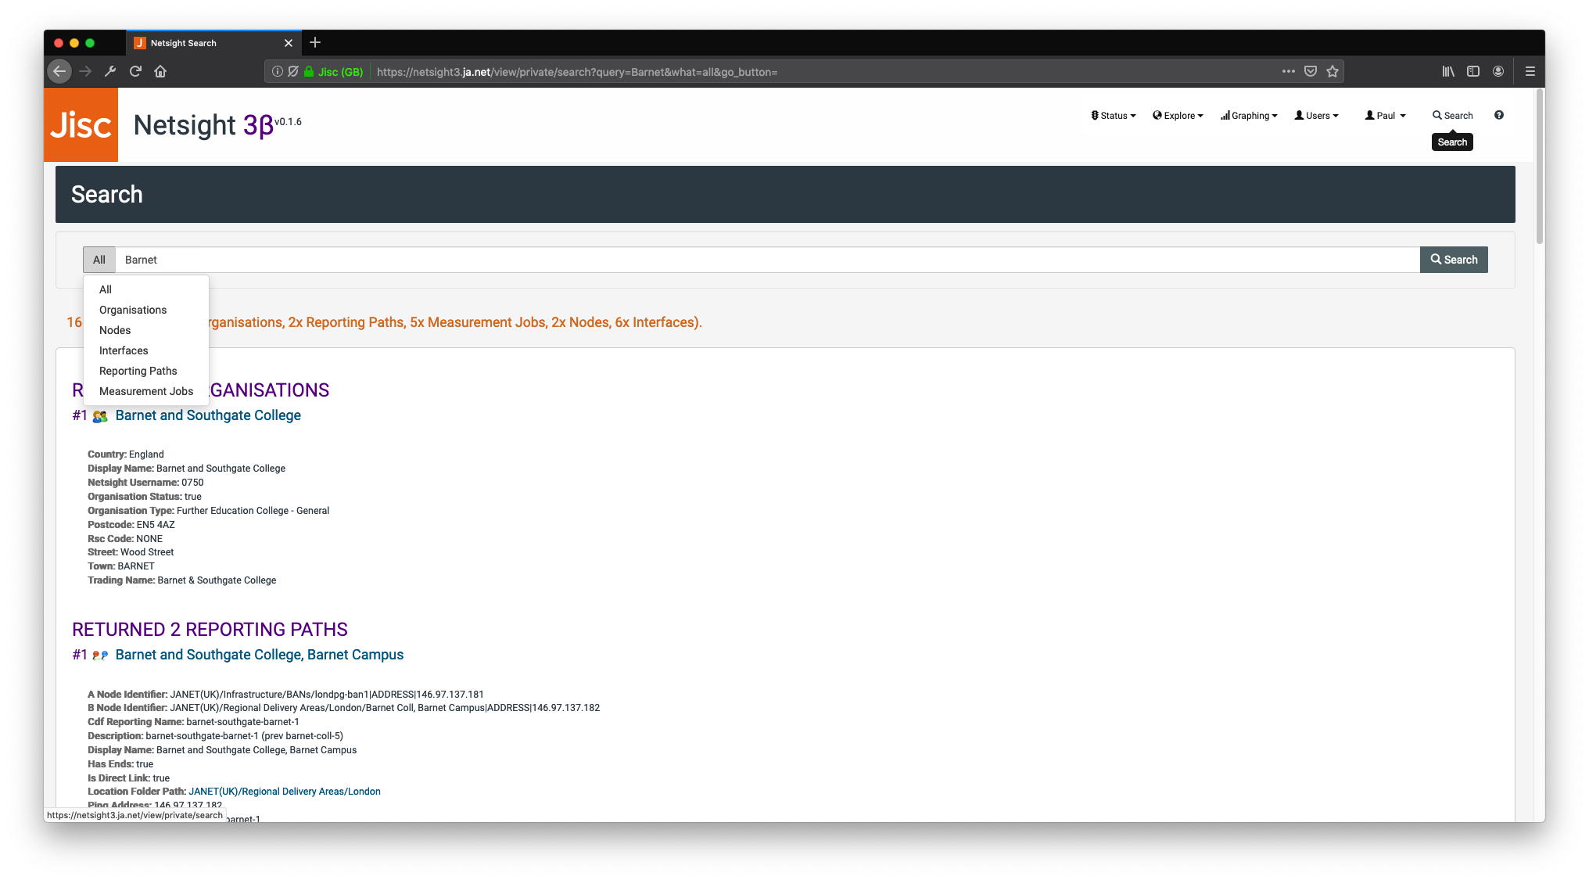Select the Netsight Search browser tab

213,43
